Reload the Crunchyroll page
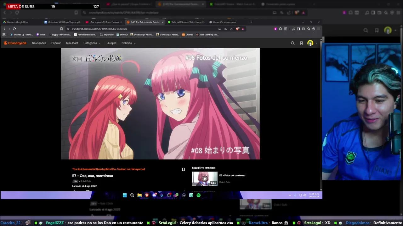Screen dimensions: 403x226 [14, 29]
